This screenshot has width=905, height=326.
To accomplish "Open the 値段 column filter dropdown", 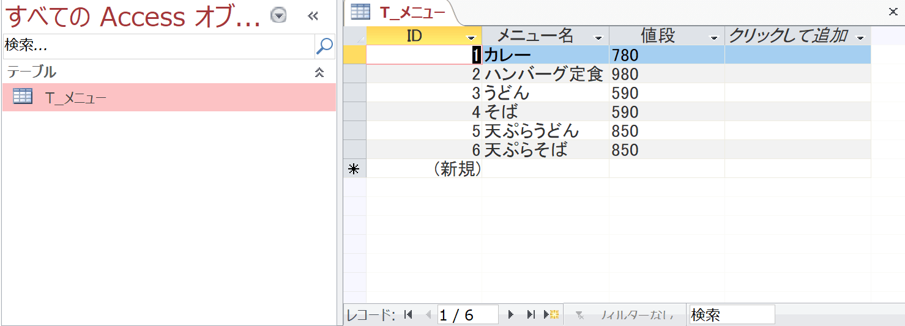I will (x=713, y=38).
